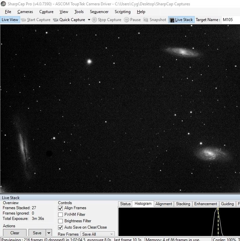Image resolution: width=240 pixels, height=241 pixels.
Task: Open the Tools menu
Action: [x=79, y=12]
